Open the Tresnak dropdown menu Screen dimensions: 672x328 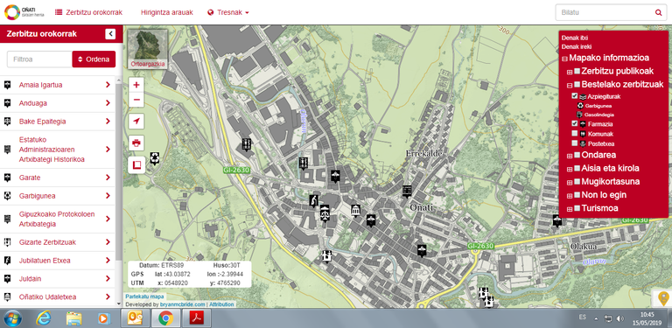(x=228, y=12)
